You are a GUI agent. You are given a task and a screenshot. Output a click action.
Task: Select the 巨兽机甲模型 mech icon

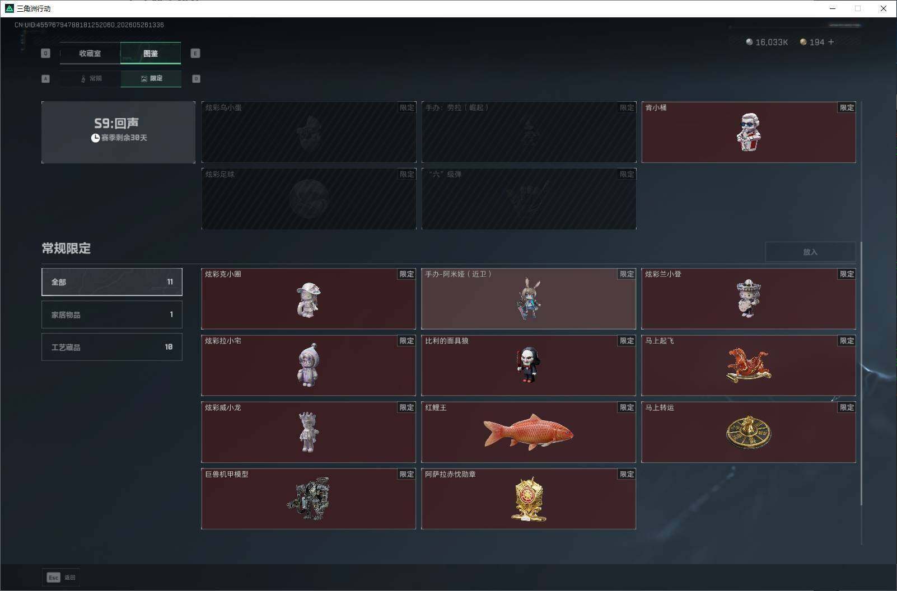(x=309, y=499)
